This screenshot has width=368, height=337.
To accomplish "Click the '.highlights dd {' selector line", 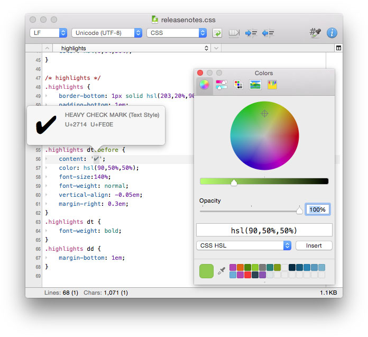I will [x=73, y=249].
